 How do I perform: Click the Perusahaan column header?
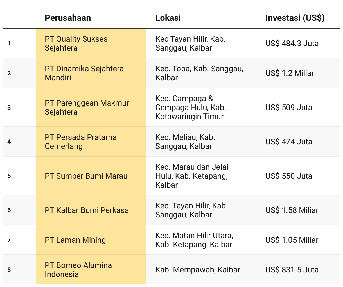[68, 18]
